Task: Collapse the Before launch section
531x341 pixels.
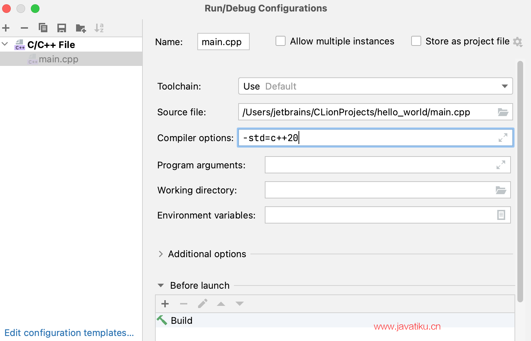Action: click(161, 285)
